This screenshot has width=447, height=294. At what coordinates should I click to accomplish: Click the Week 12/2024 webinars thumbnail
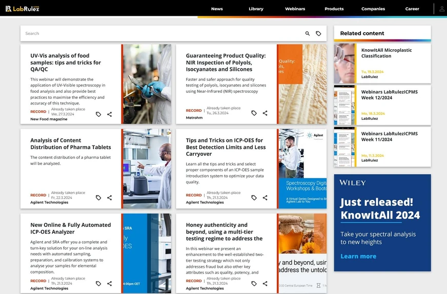click(344, 105)
